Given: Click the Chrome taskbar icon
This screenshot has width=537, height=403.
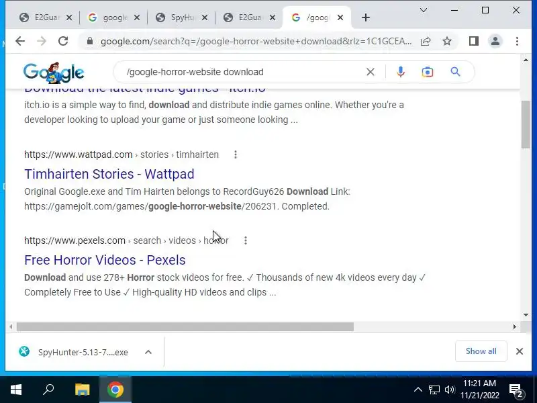Looking at the screenshot, I should (x=115, y=390).
